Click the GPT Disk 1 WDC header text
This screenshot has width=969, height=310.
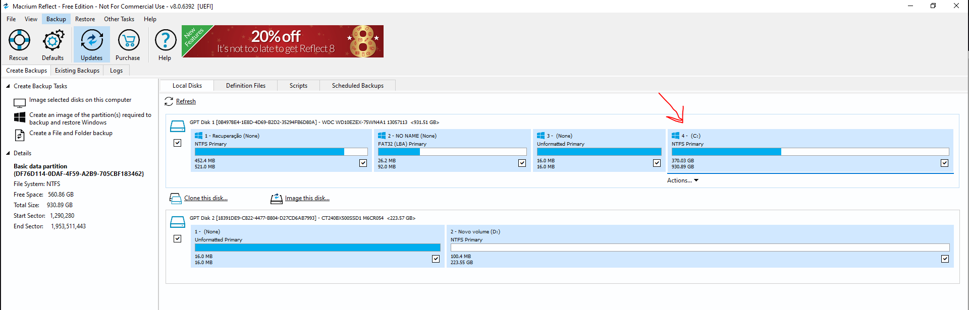coord(314,122)
